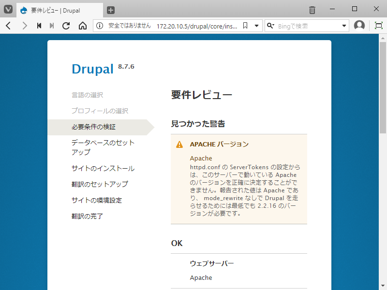387x290 pixels.
Task: Select サイトの環境設定 step
Action: [x=97, y=200]
